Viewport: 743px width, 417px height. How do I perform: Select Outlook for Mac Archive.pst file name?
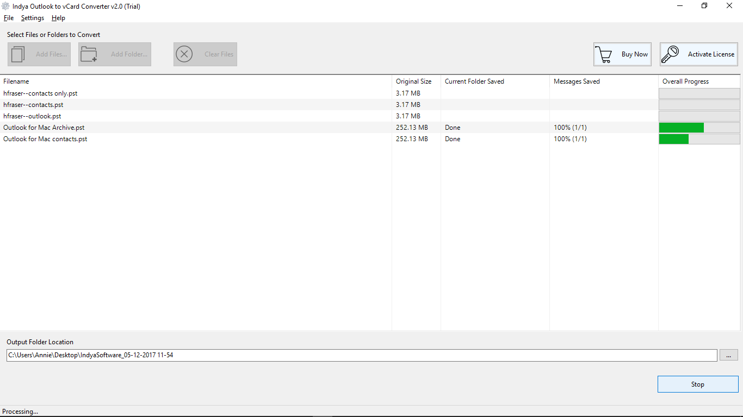tap(44, 128)
